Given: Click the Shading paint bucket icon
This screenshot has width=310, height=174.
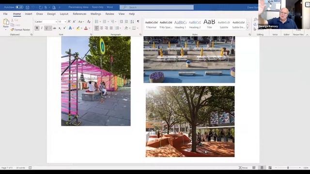Looking at the screenshot, I should (x=126, y=28).
